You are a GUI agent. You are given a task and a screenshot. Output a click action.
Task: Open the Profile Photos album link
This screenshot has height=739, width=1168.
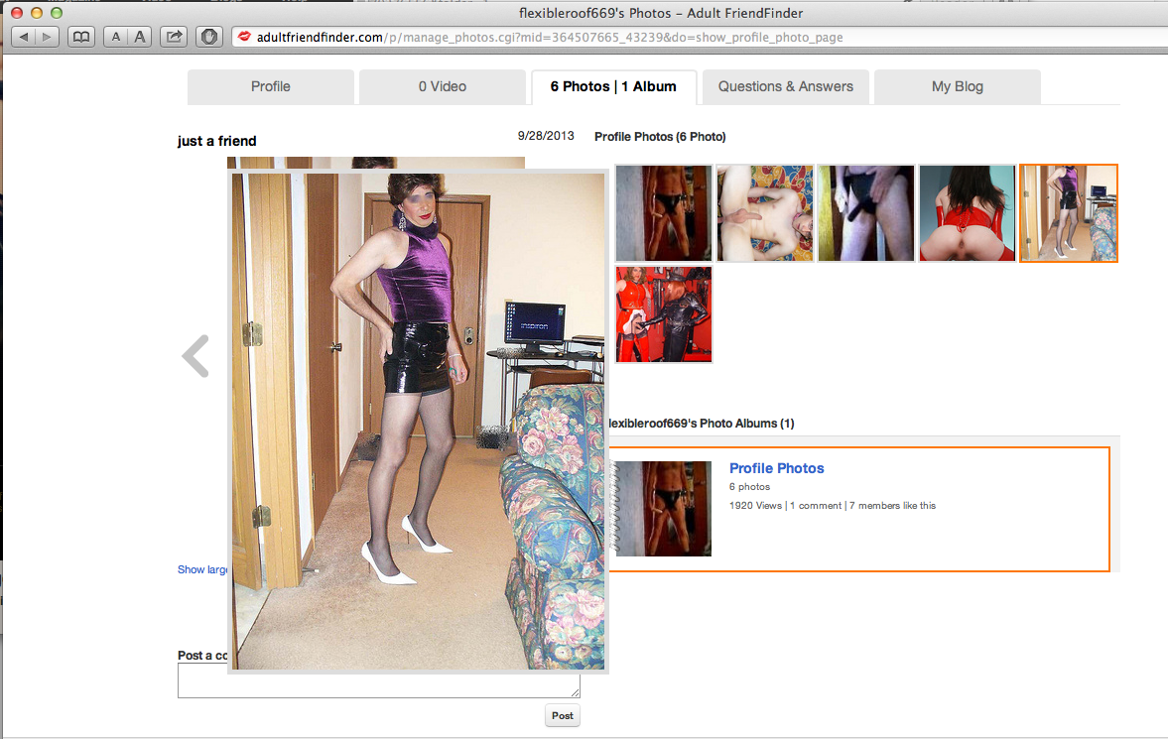tap(776, 467)
